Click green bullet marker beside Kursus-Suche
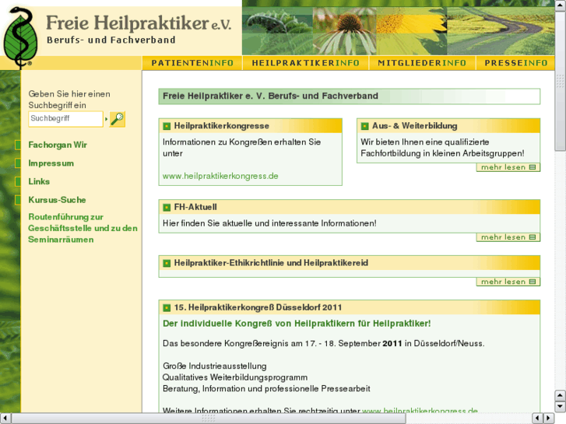 [18, 200]
